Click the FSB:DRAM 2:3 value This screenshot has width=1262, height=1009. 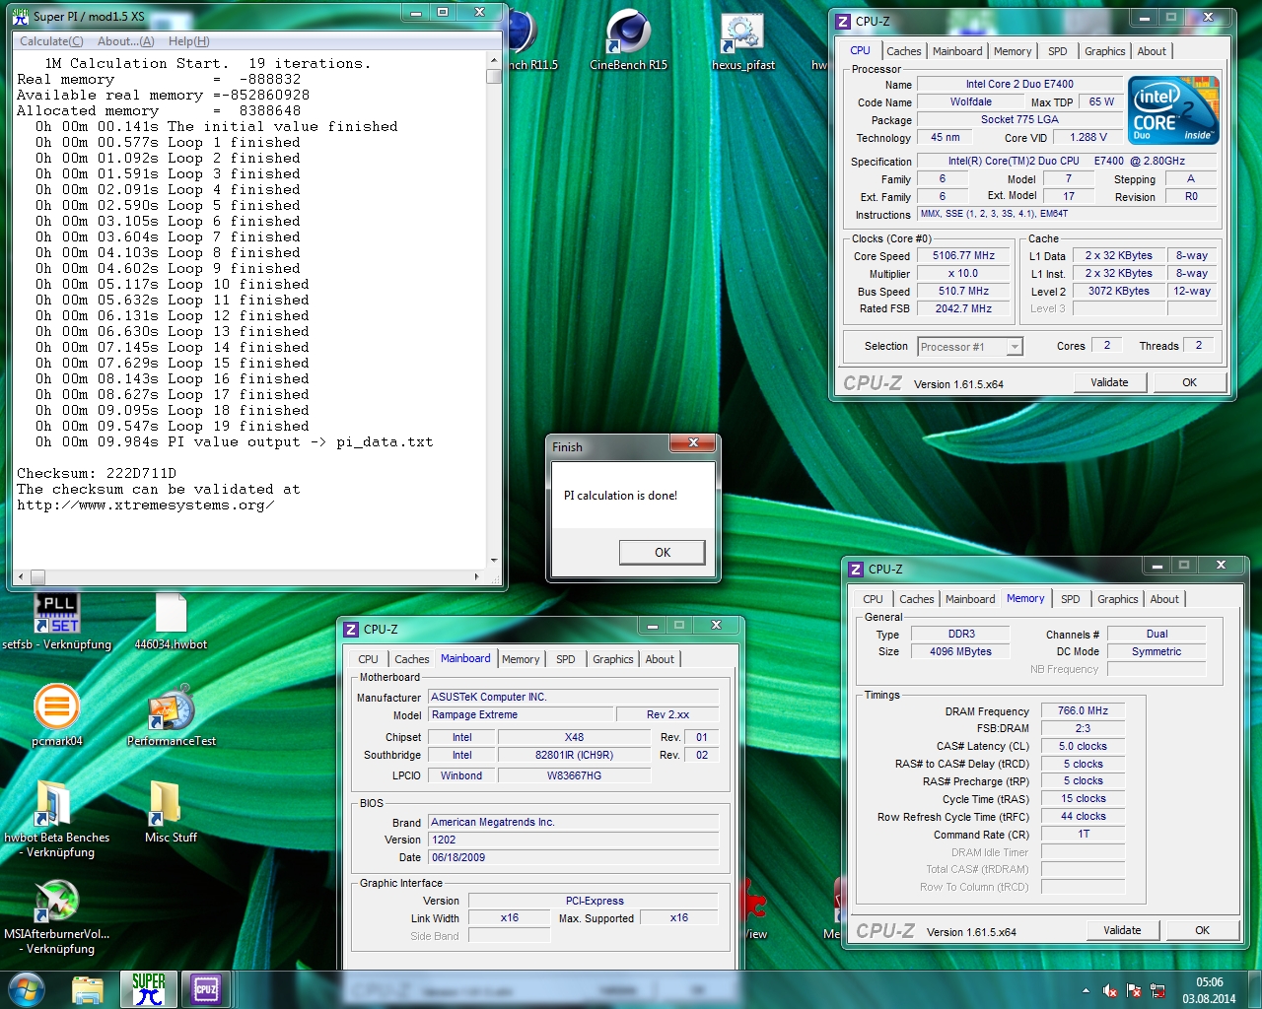coord(1083,728)
